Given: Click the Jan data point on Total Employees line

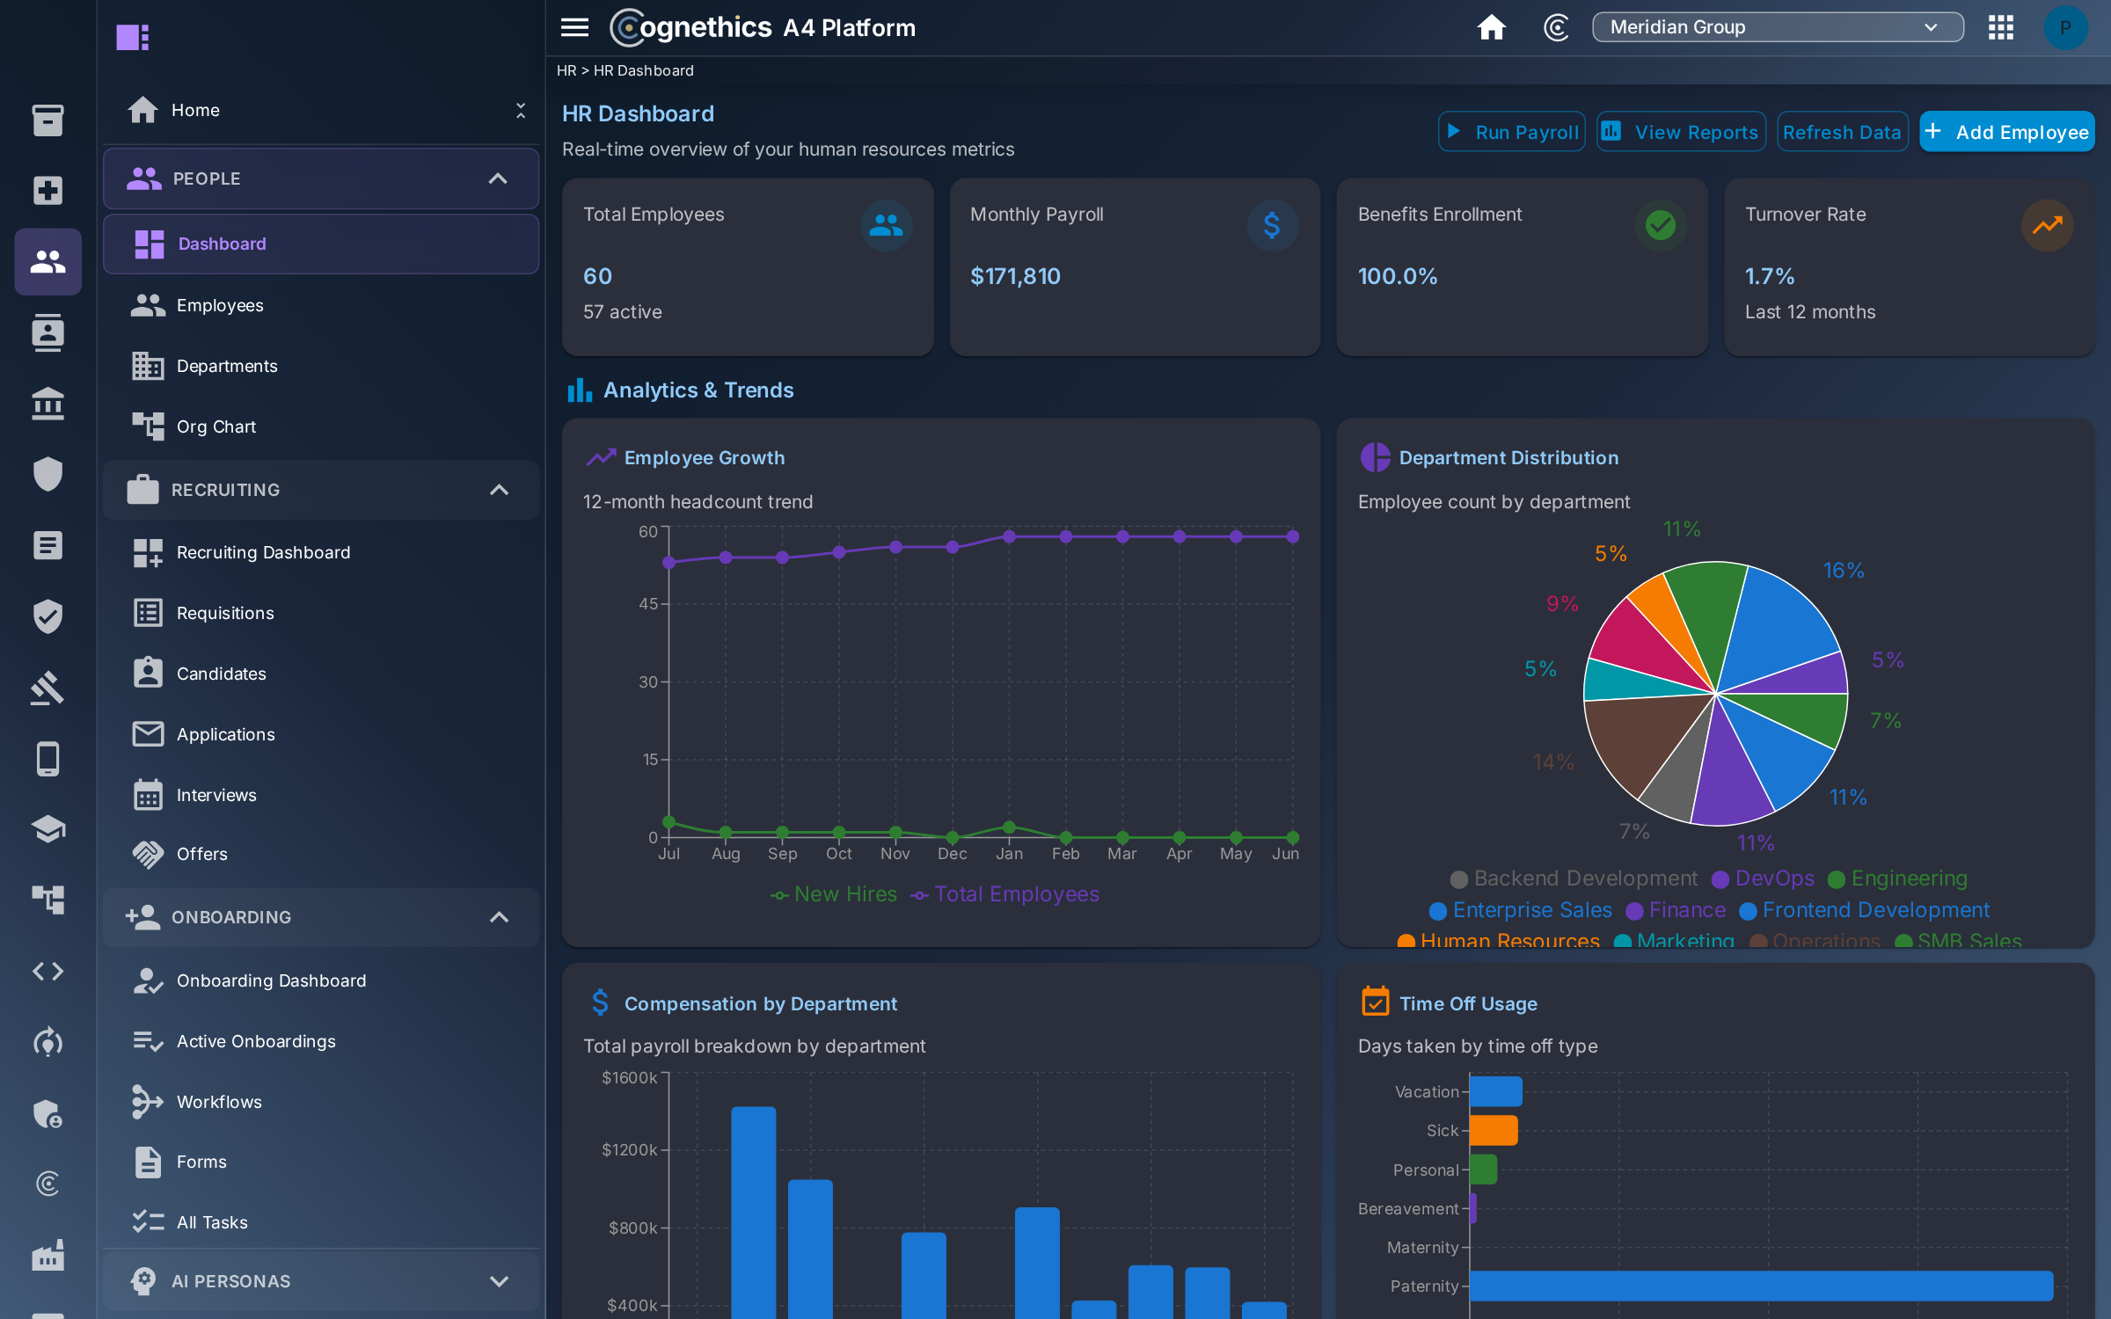Looking at the screenshot, I should 1009,536.
